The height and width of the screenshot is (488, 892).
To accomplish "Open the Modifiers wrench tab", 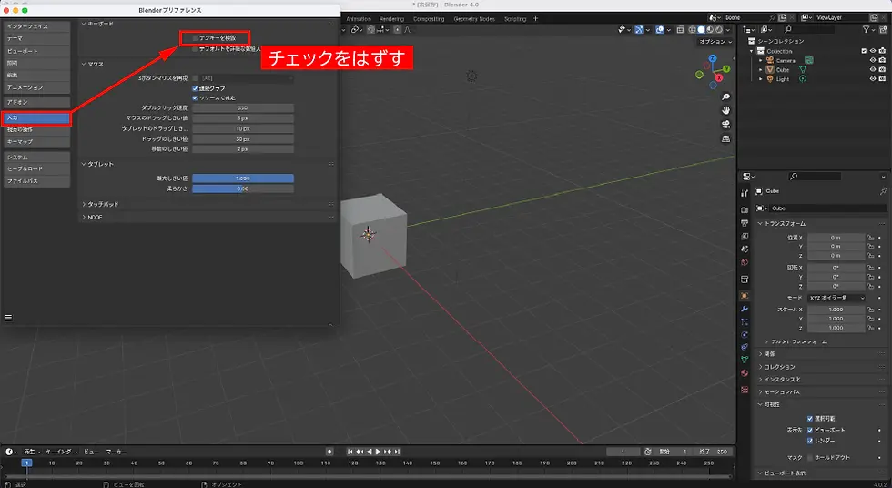I will pos(745,309).
